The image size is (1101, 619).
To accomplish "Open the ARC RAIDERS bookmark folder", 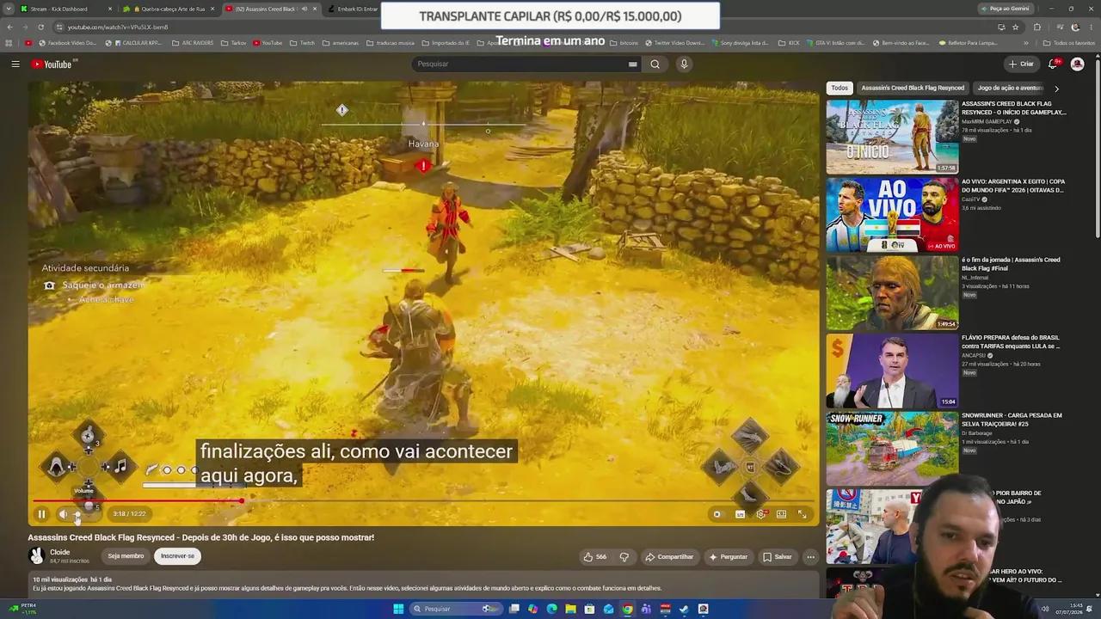I will pos(193,42).
